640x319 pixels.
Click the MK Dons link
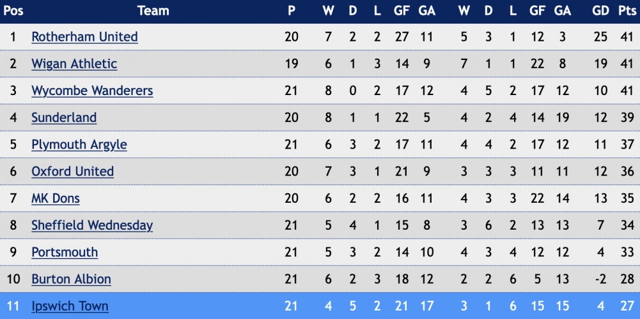coord(56,198)
